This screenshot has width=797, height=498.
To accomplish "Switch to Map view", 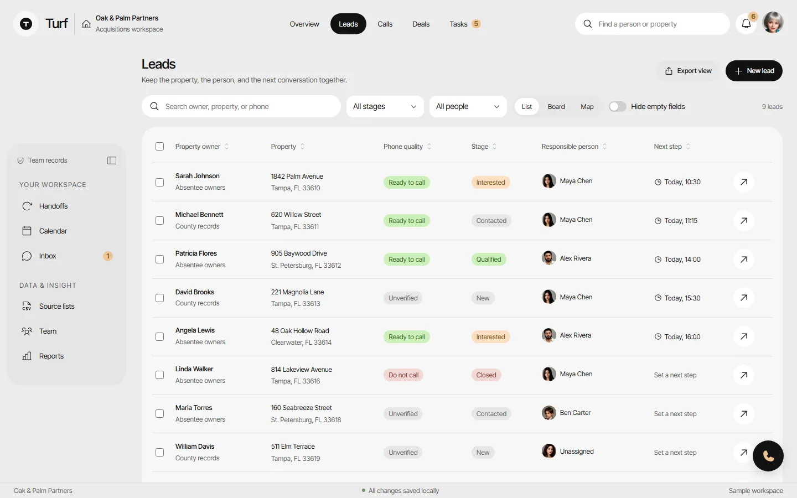I will point(587,107).
